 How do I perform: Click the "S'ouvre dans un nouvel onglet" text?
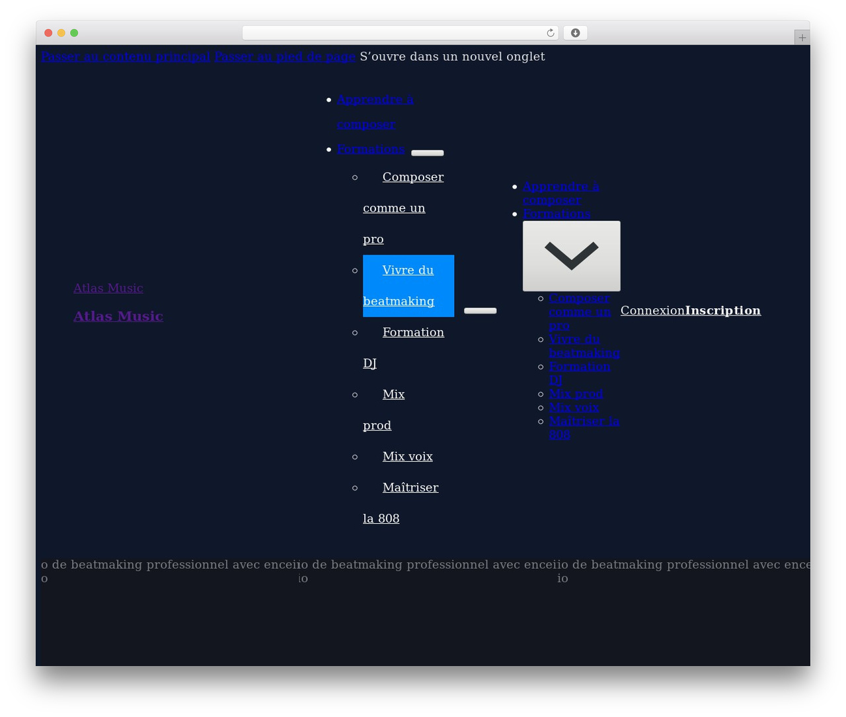(452, 56)
